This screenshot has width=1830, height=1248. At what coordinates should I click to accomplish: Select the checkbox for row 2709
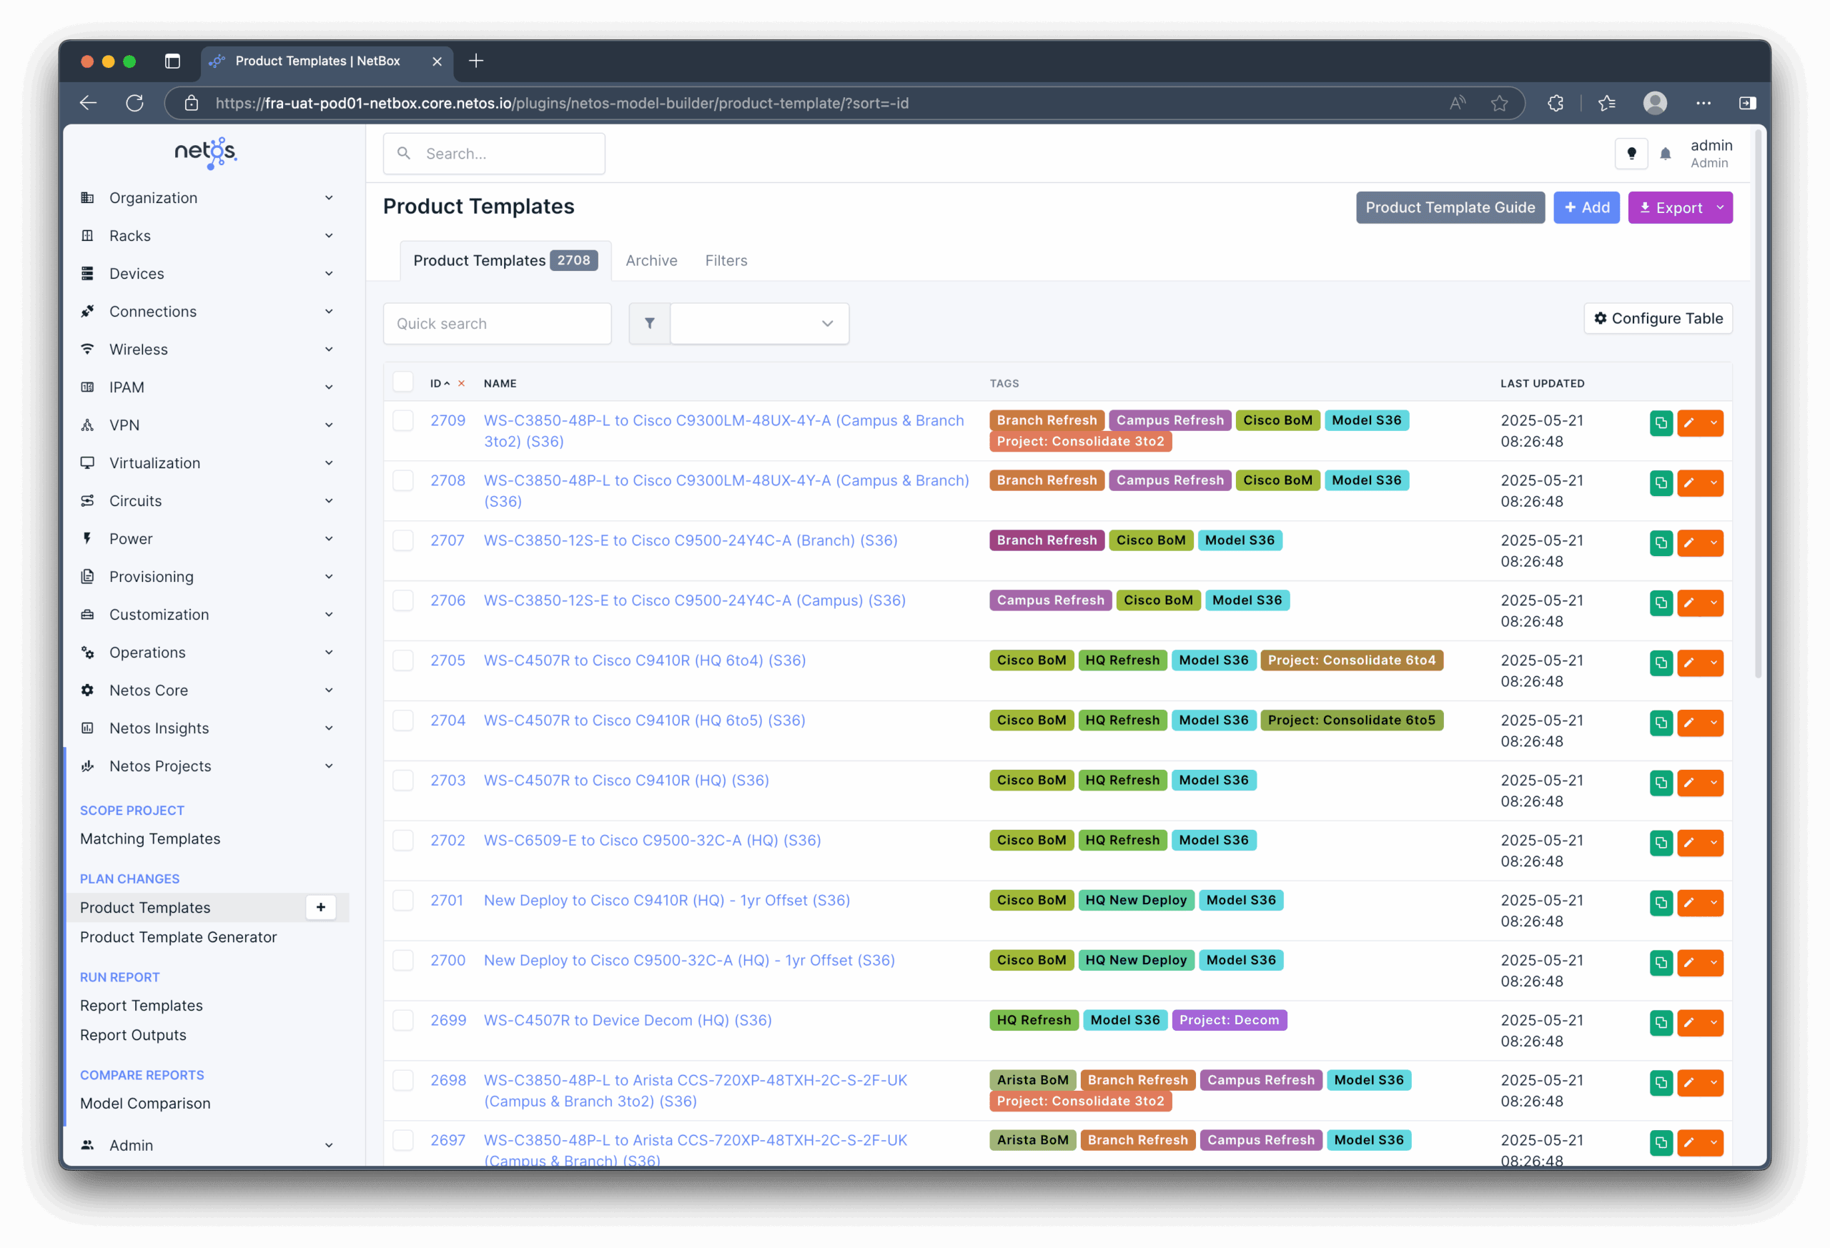point(403,420)
